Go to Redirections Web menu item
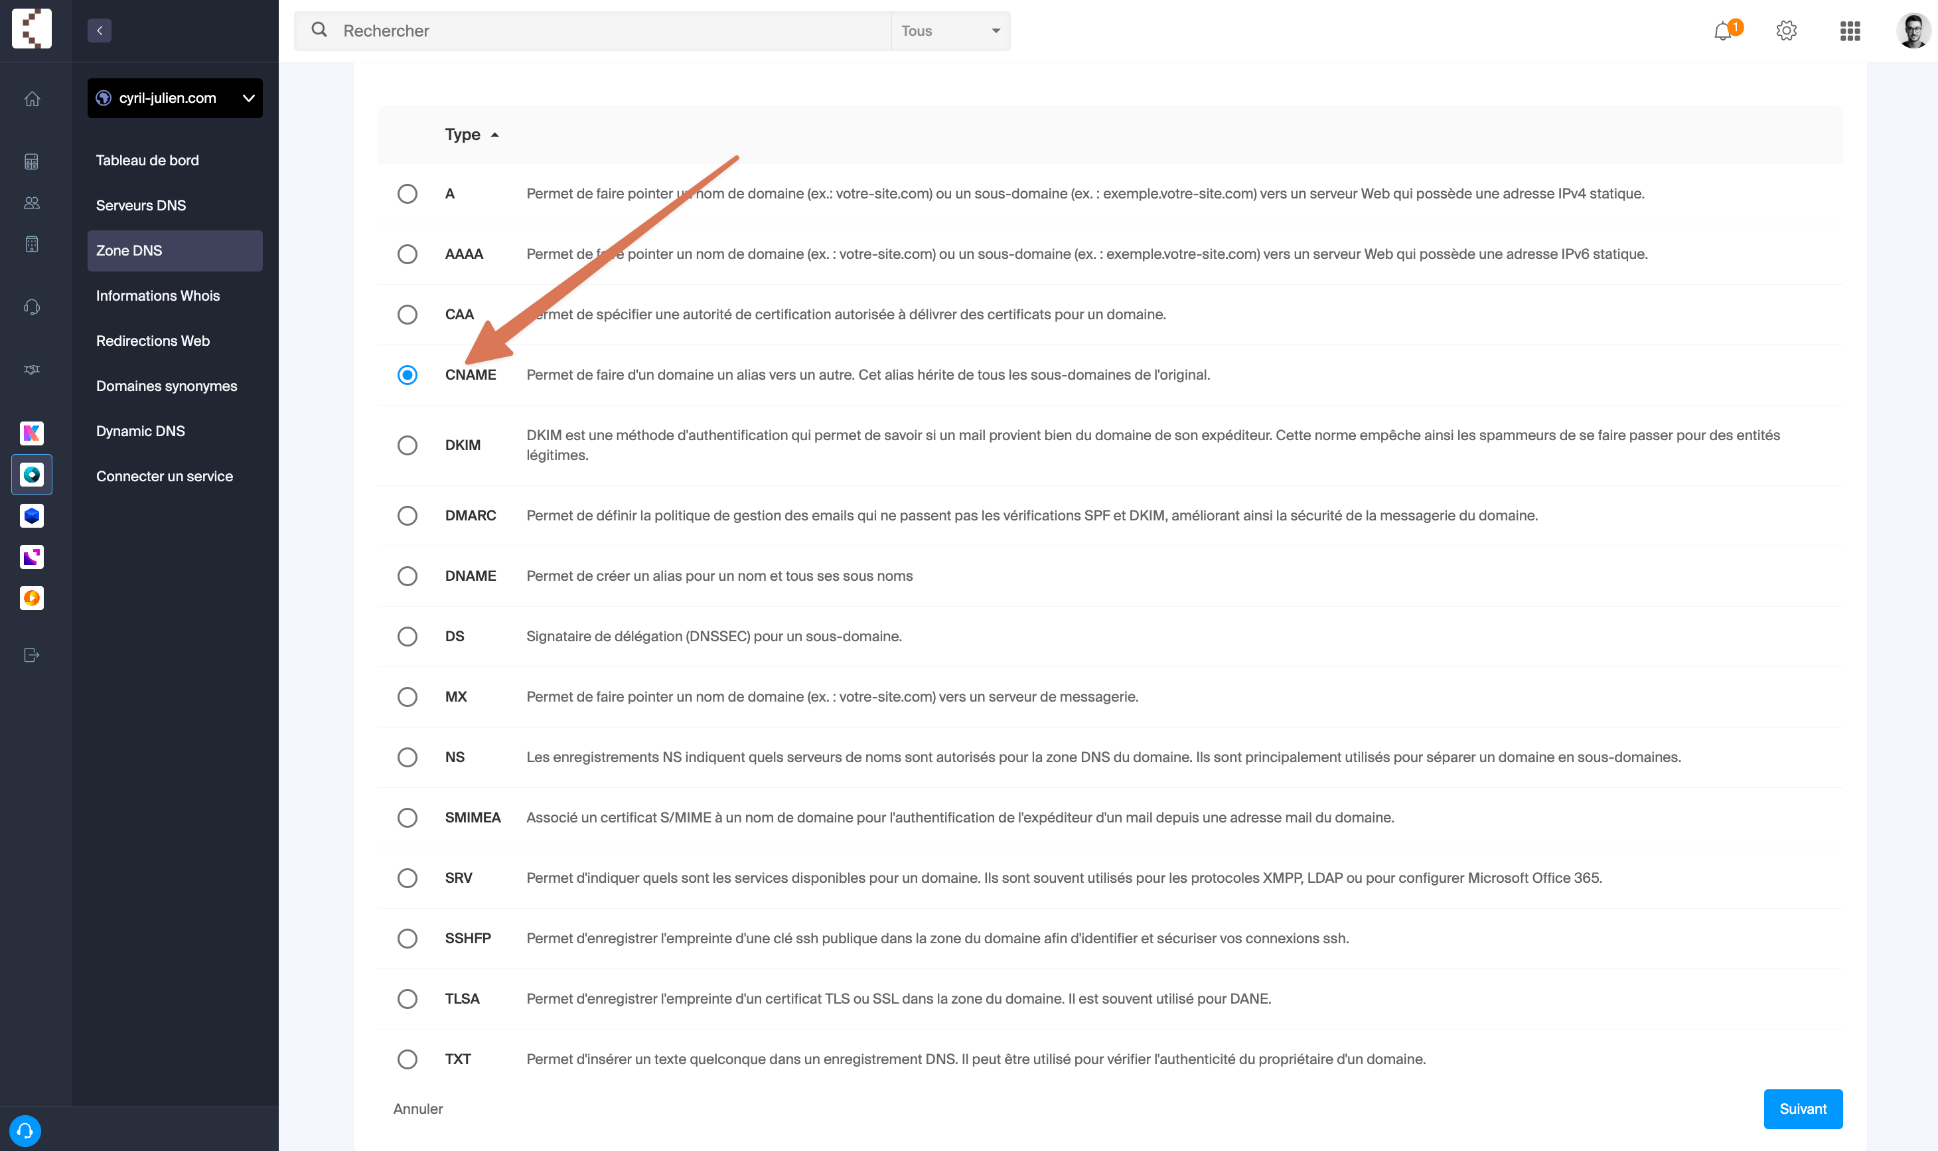Viewport: 1938px width, 1151px height. click(153, 341)
